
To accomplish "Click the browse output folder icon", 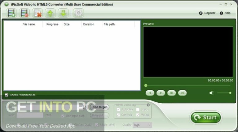I will tap(85, 107).
